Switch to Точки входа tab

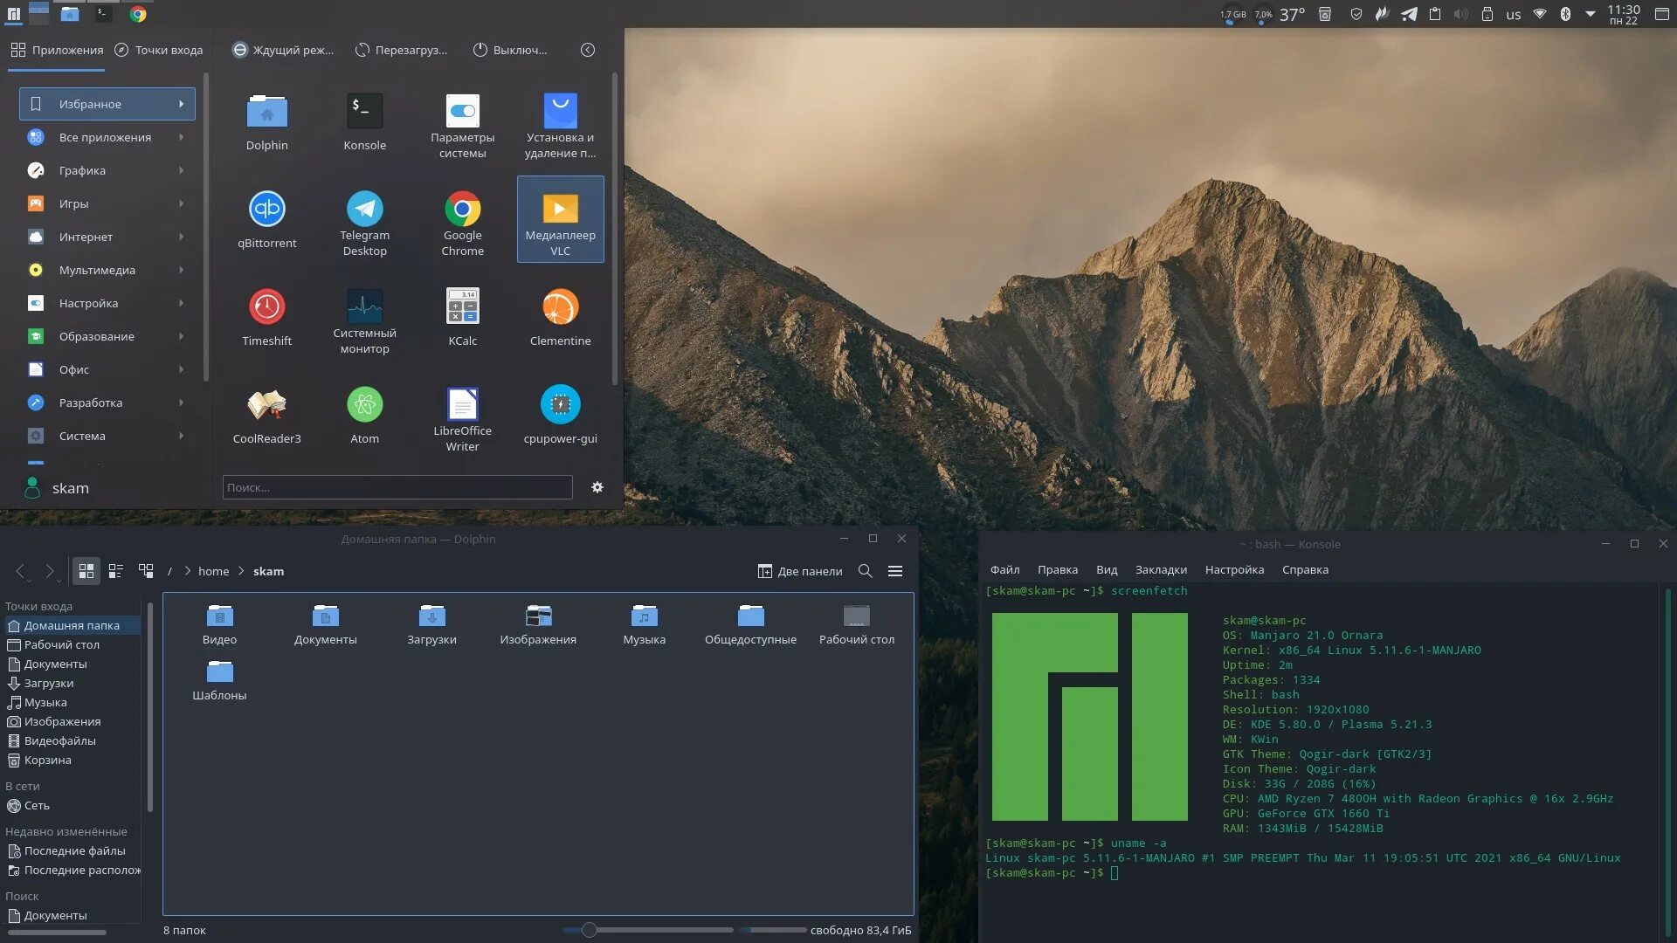point(159,50)
